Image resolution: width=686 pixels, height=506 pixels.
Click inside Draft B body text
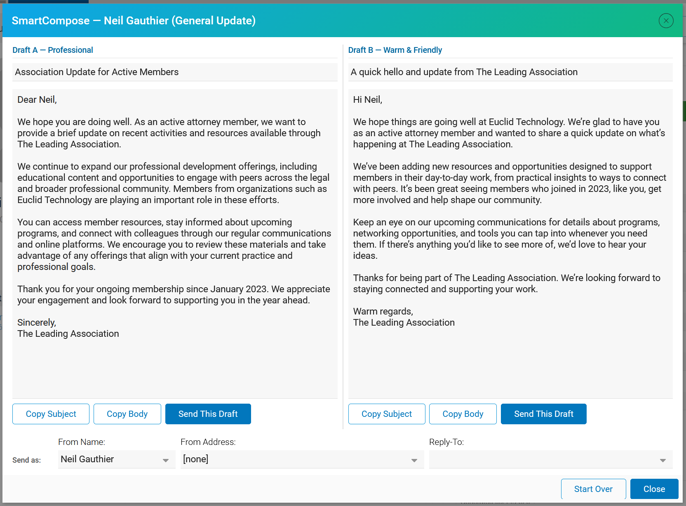pos(510,244)
